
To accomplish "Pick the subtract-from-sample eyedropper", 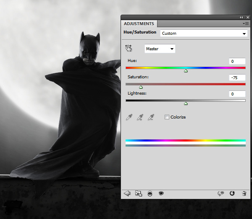I will click(151, 117).
